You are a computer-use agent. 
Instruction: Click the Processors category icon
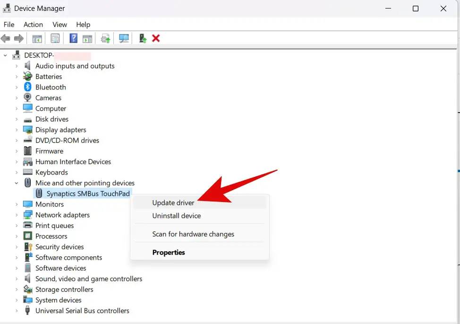[x=27, y=236]
